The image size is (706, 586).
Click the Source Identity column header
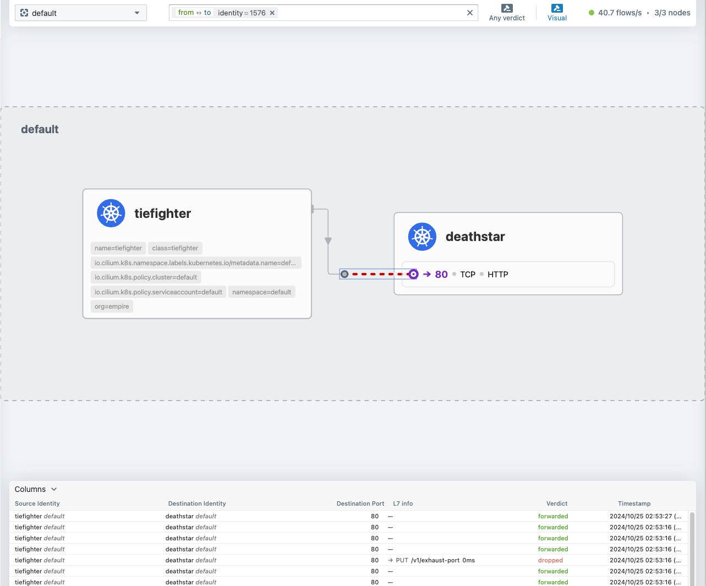coord(37,503)
